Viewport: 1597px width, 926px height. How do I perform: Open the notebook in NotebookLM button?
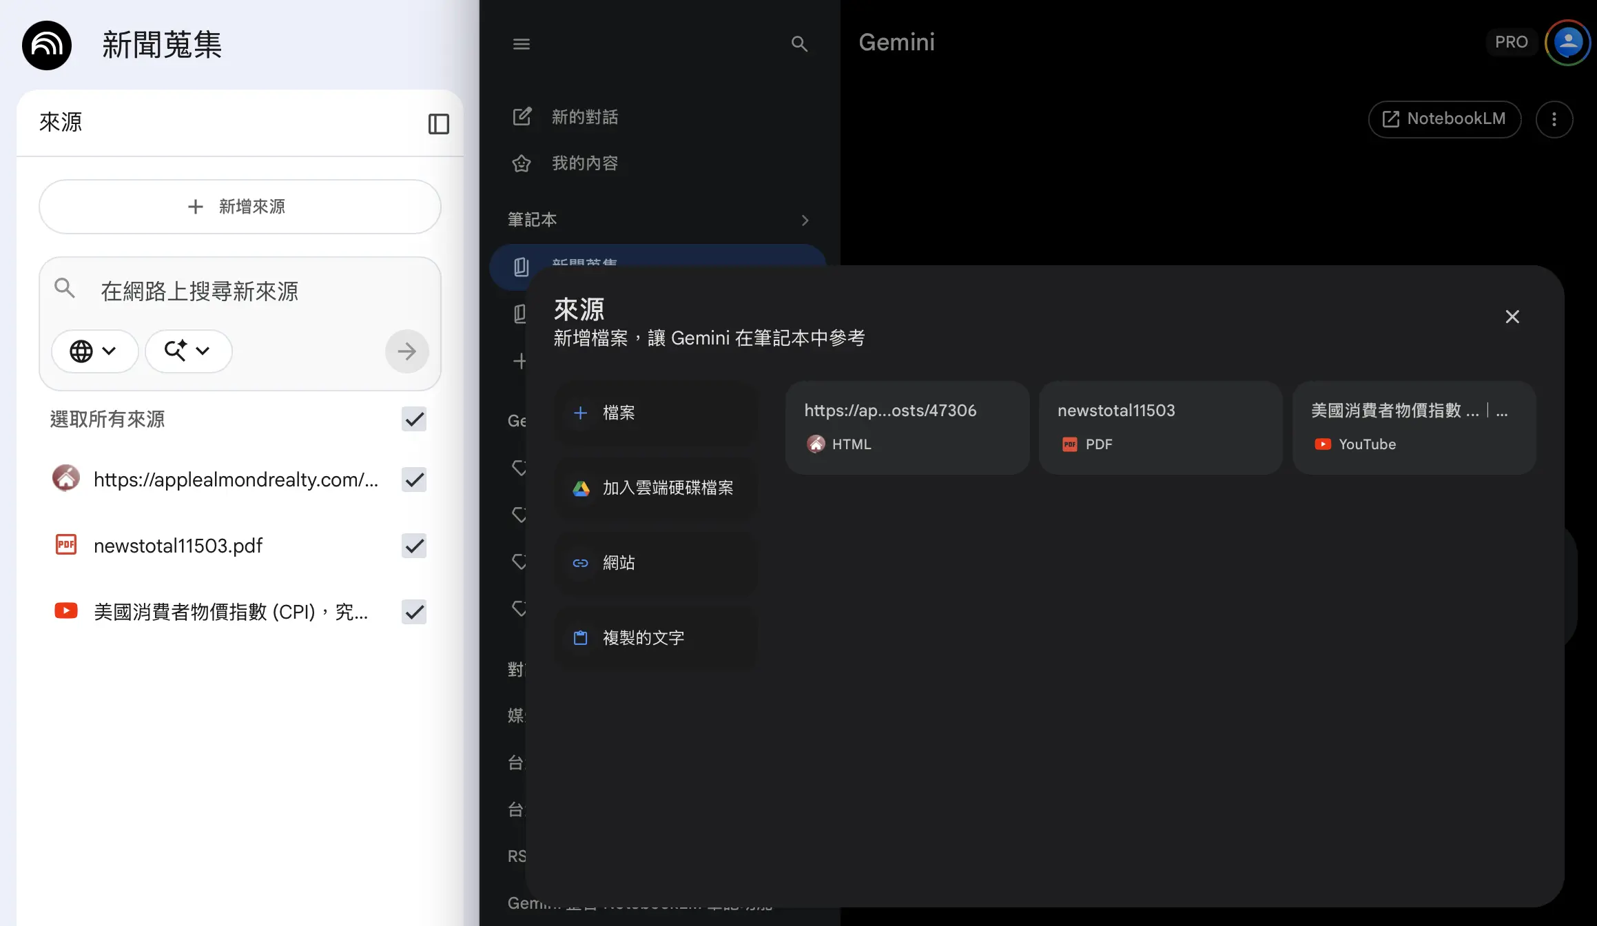pos(1444,119)
